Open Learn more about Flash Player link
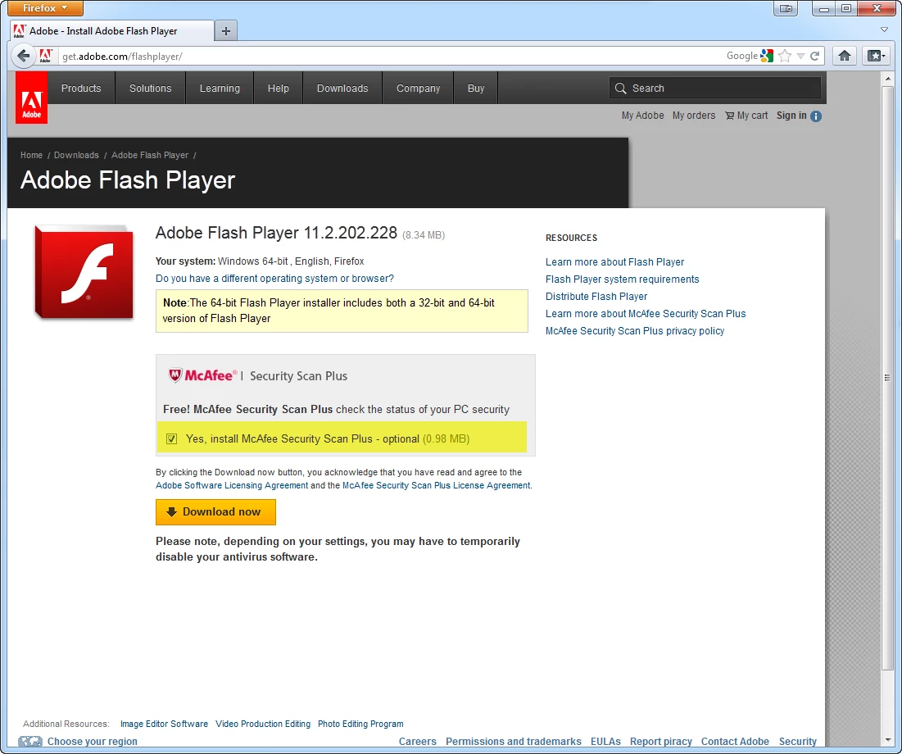Image resolution: width=902 pixels, height=754 pixels. tap(615, 262)
